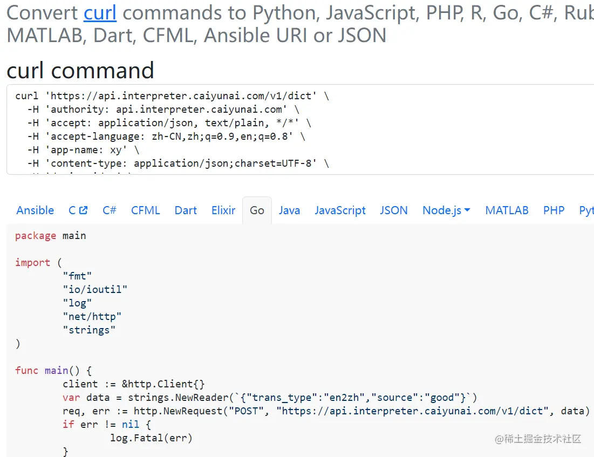The width and height of the screenshot is (594, 457).
Task: Select the C# language tab
Action: [x=110, y=210]
